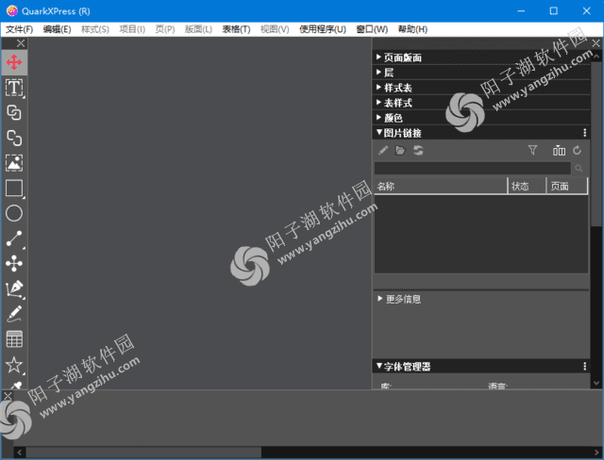
Task: Select the Text Content tool
Action: coord(14,88)
